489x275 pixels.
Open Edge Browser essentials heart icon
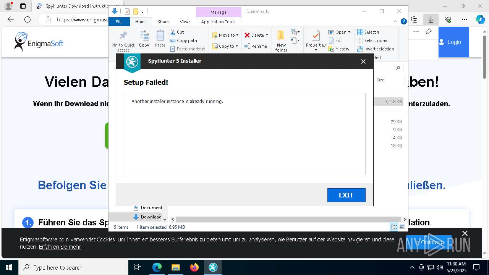pyautogui.click(x=448, y=19)
